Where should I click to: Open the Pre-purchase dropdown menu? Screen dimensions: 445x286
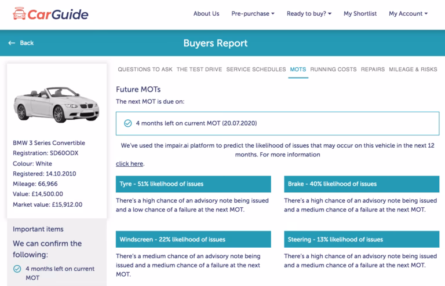[x=253, y=14]
